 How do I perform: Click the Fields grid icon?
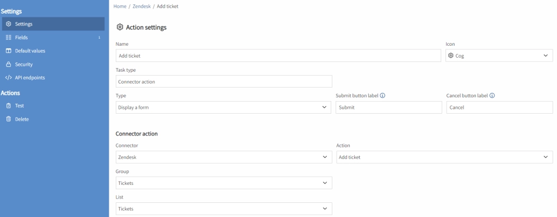(x=9, y=38)
